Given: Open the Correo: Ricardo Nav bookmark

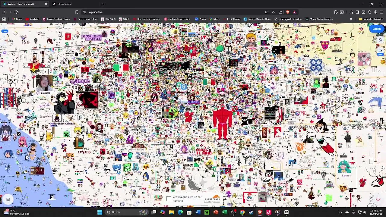Looking at the screenshot, I should (257, 19).
